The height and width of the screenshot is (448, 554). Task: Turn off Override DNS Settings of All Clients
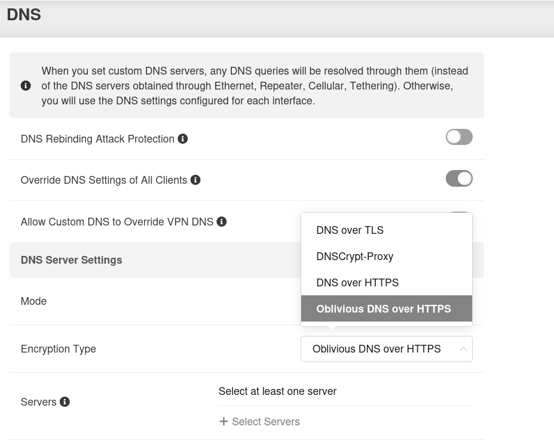[x=459, y=178]
